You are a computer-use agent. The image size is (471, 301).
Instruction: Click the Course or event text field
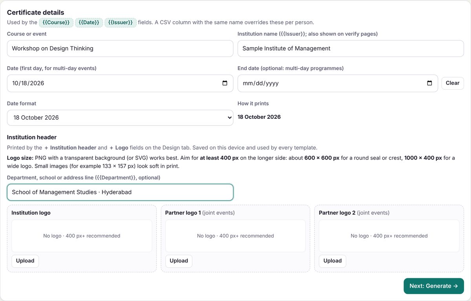120,49
